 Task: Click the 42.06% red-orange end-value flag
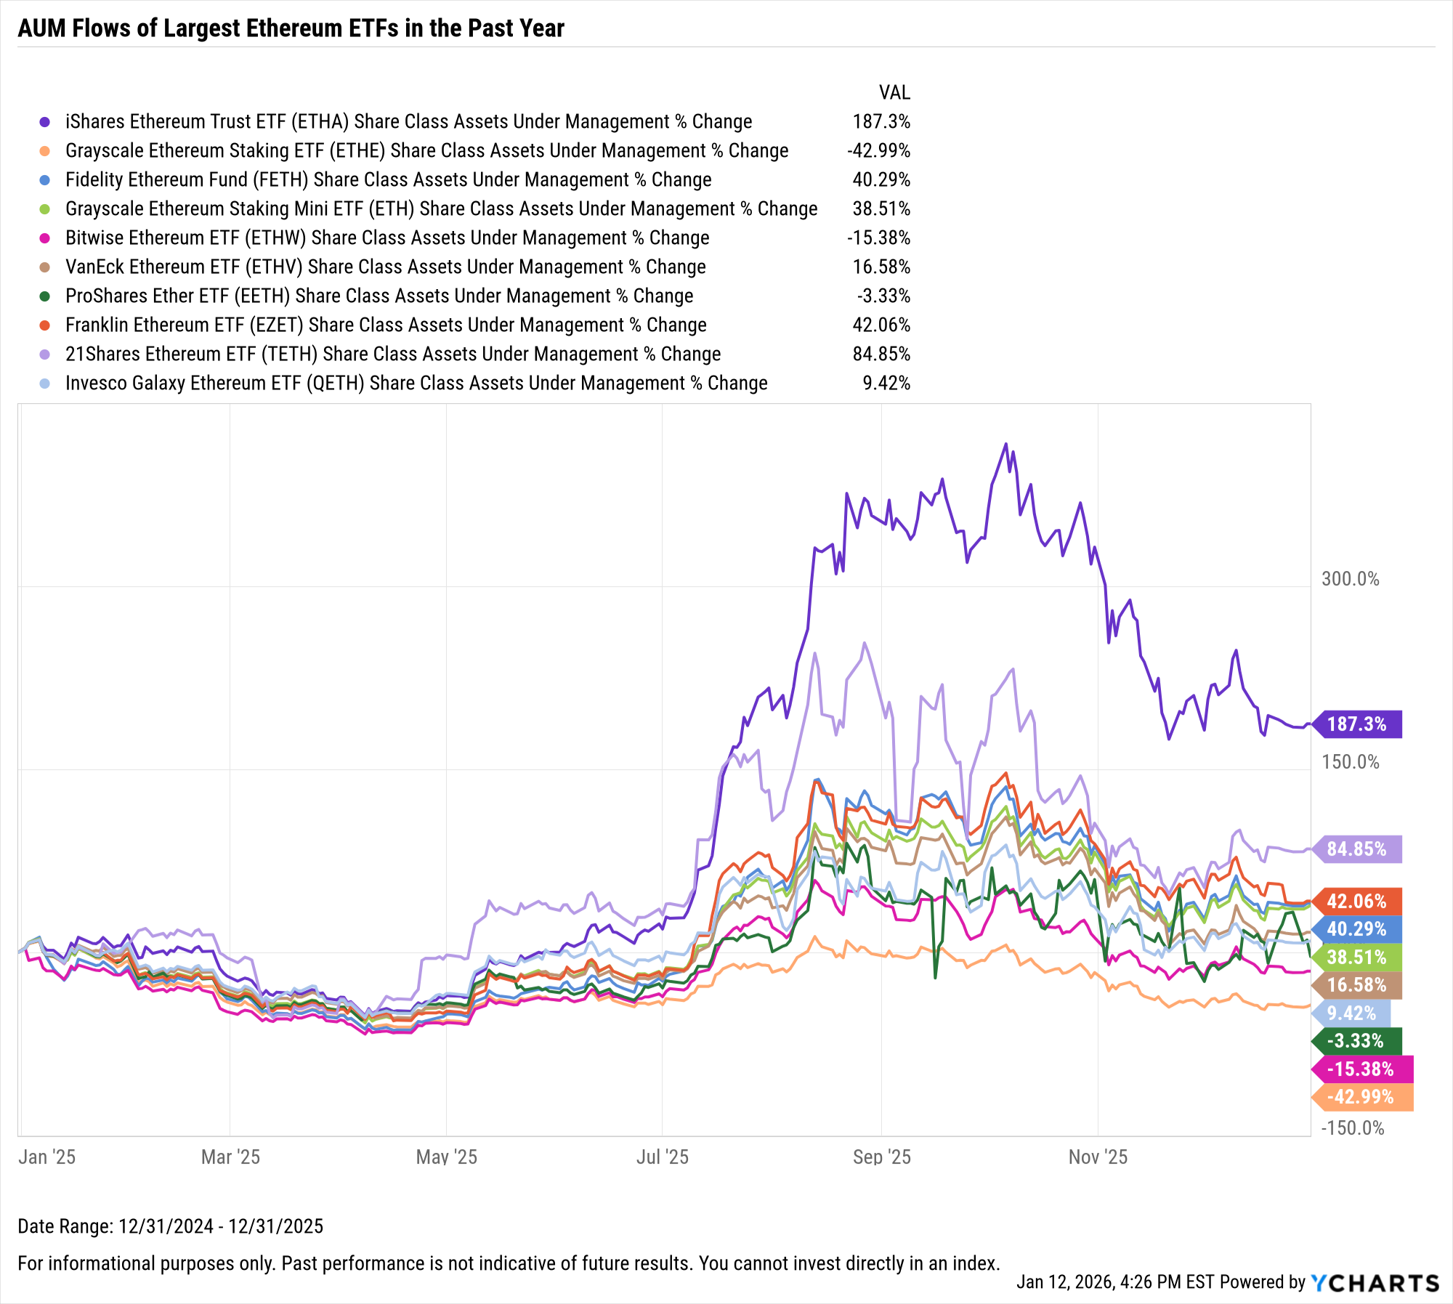click(1357, 902)
